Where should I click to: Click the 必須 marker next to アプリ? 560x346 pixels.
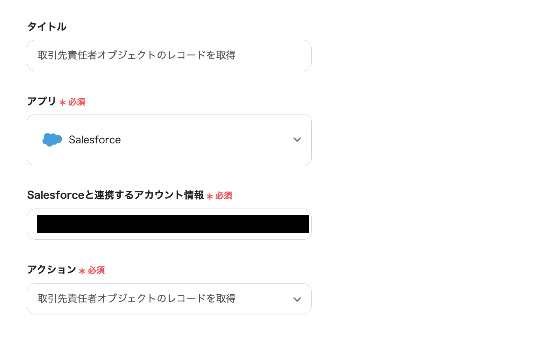click(77, 102)
